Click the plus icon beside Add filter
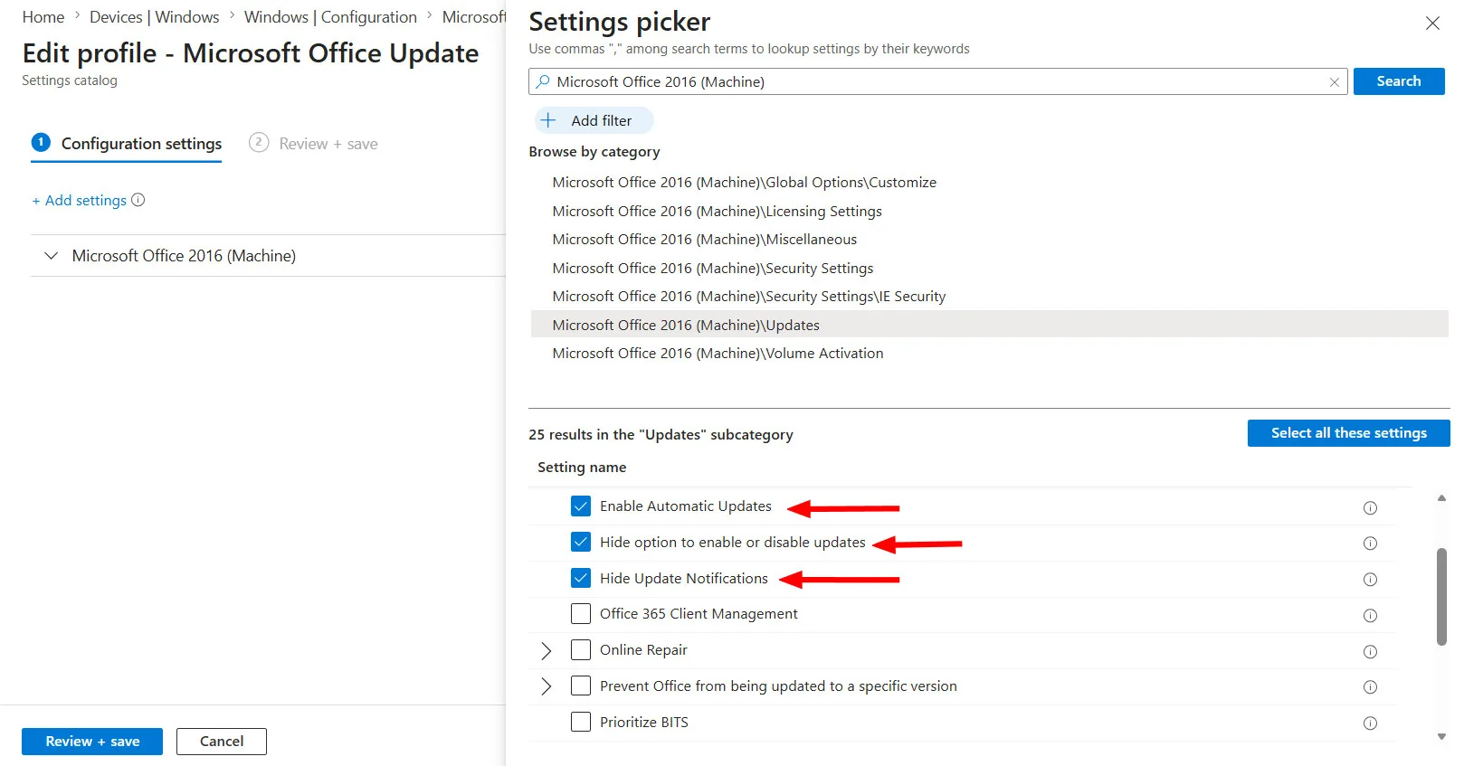1464x766 pixels. pos(548,120)
